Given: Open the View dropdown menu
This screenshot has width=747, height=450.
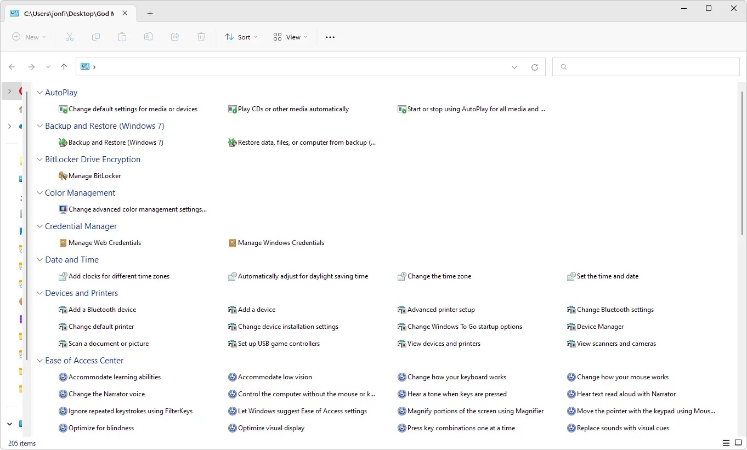Looking at the screenshot, I should 290,37.
